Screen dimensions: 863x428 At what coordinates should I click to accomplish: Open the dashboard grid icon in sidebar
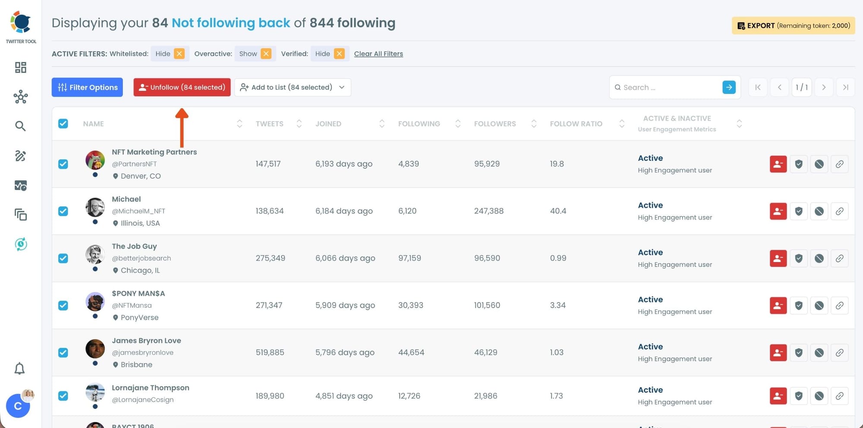click(20, 67)
